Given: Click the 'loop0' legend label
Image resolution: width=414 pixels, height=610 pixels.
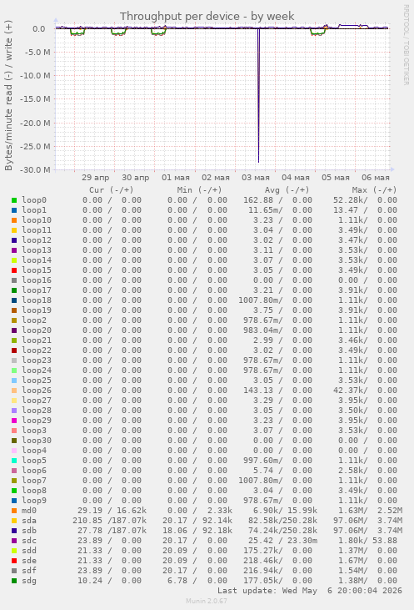Looking at the screenshot, I should point(34,200).
